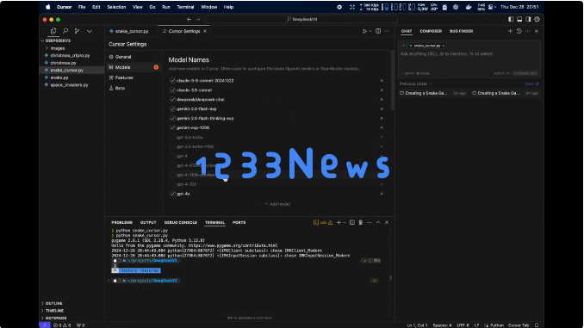Run the Python file with play icon
This screenshot has width=584, height=328.
pyautogui.click(x=364, y=31)
